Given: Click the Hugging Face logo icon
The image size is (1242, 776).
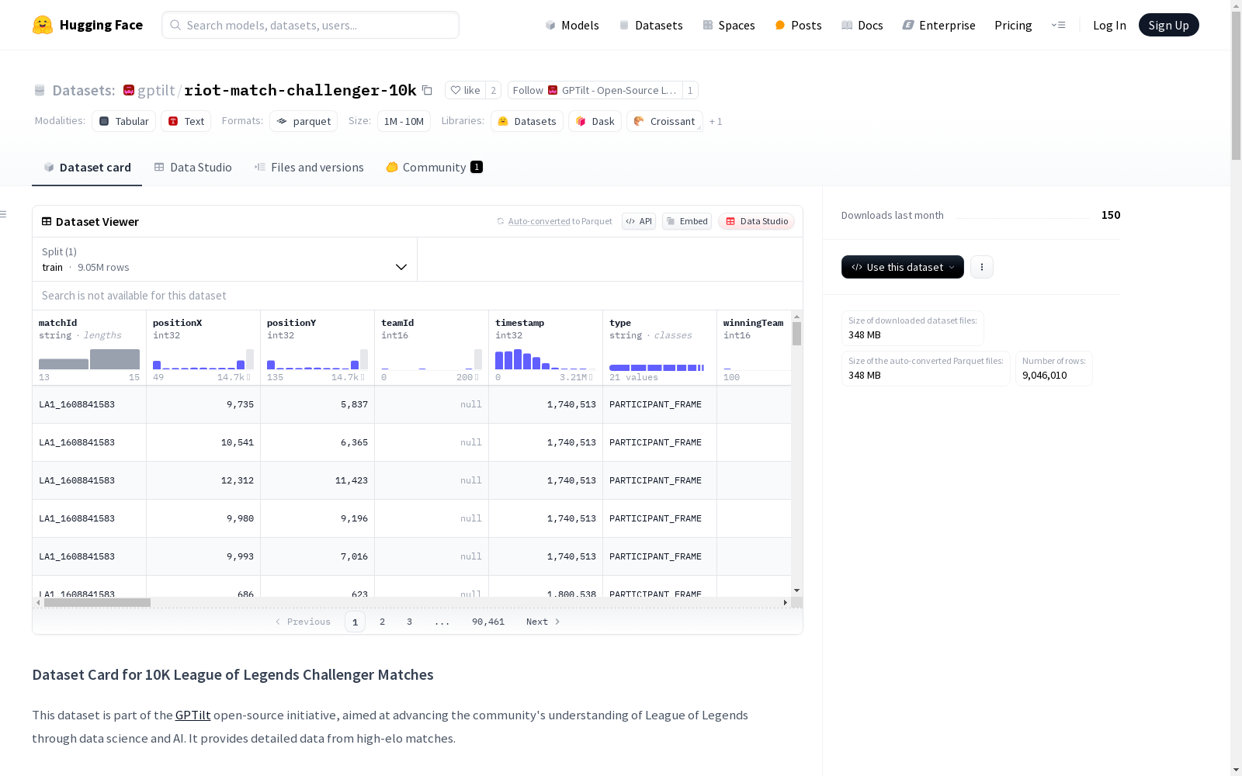Looking at the screenshot, I should (x=43, y=25).
